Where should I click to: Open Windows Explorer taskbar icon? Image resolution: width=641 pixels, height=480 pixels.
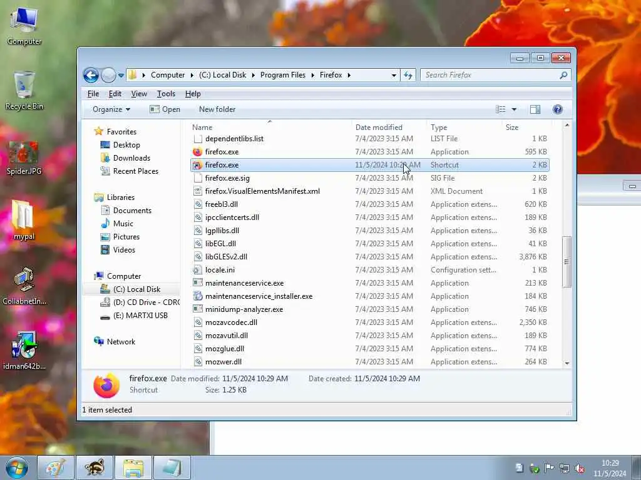click(133, 467)
